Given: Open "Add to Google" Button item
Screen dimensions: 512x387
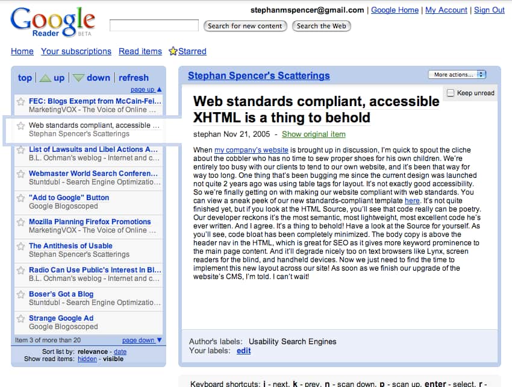Looking at the screenshot, I should pyautogui.click(x=69, y=198).
